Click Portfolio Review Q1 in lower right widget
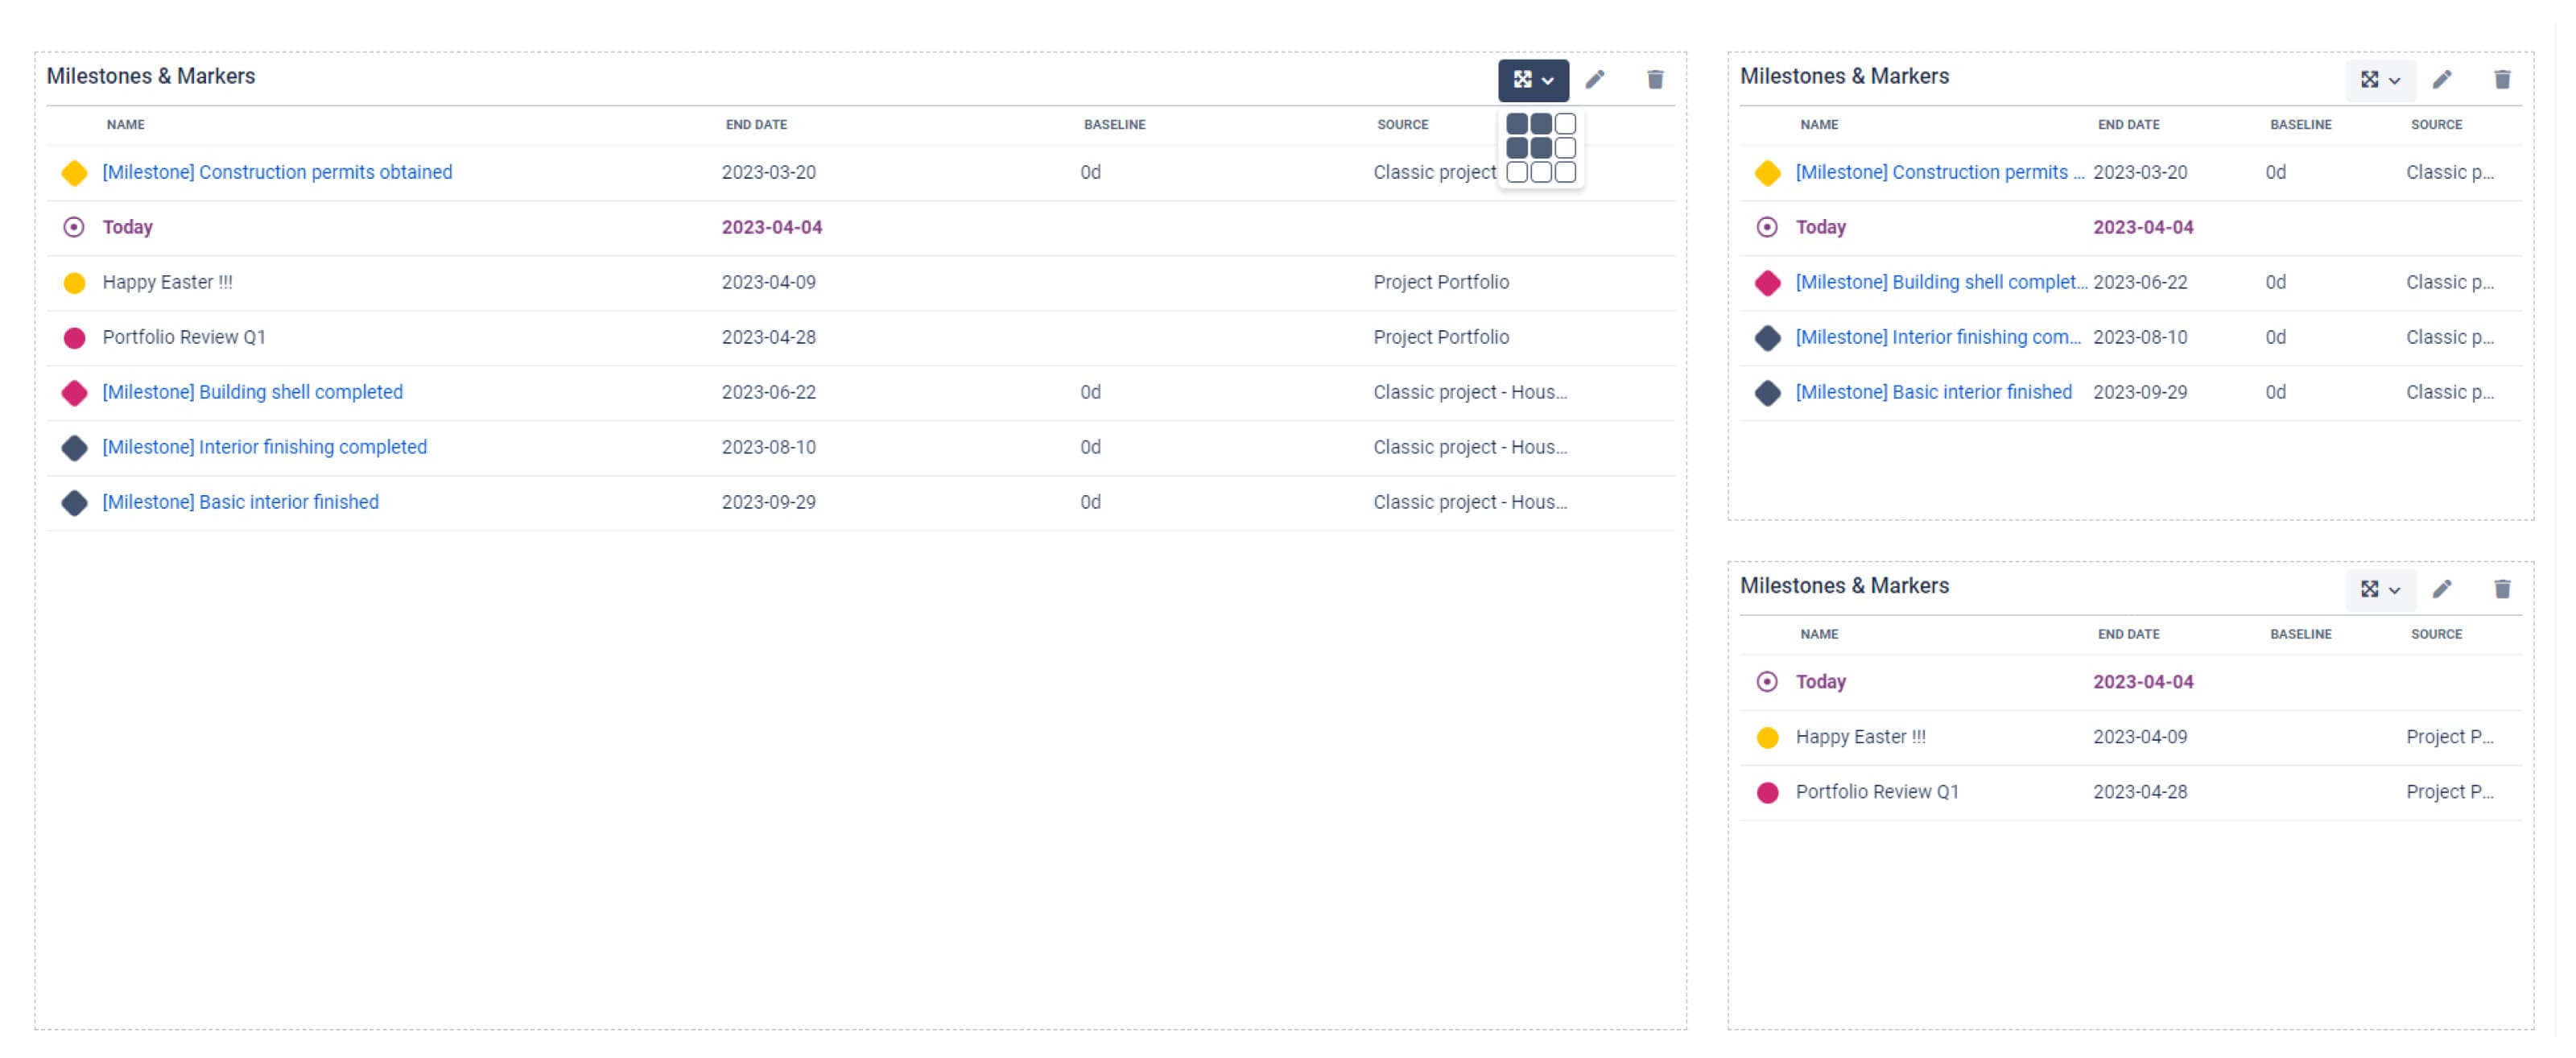 coord(1877,792)
